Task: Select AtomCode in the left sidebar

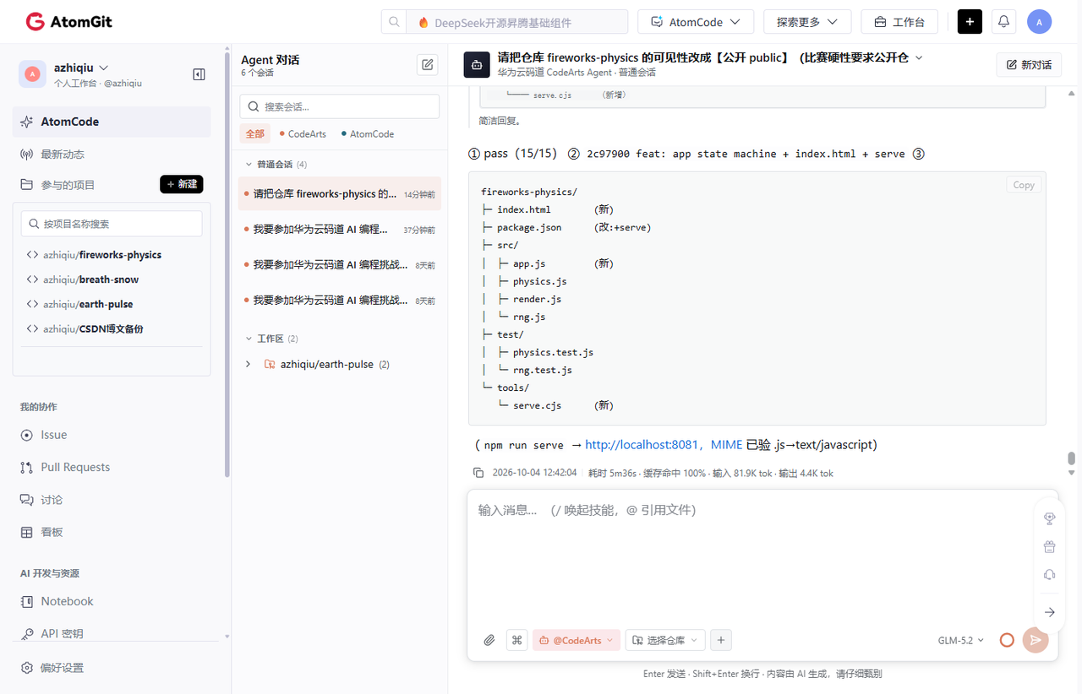Action: pos(112,122)
